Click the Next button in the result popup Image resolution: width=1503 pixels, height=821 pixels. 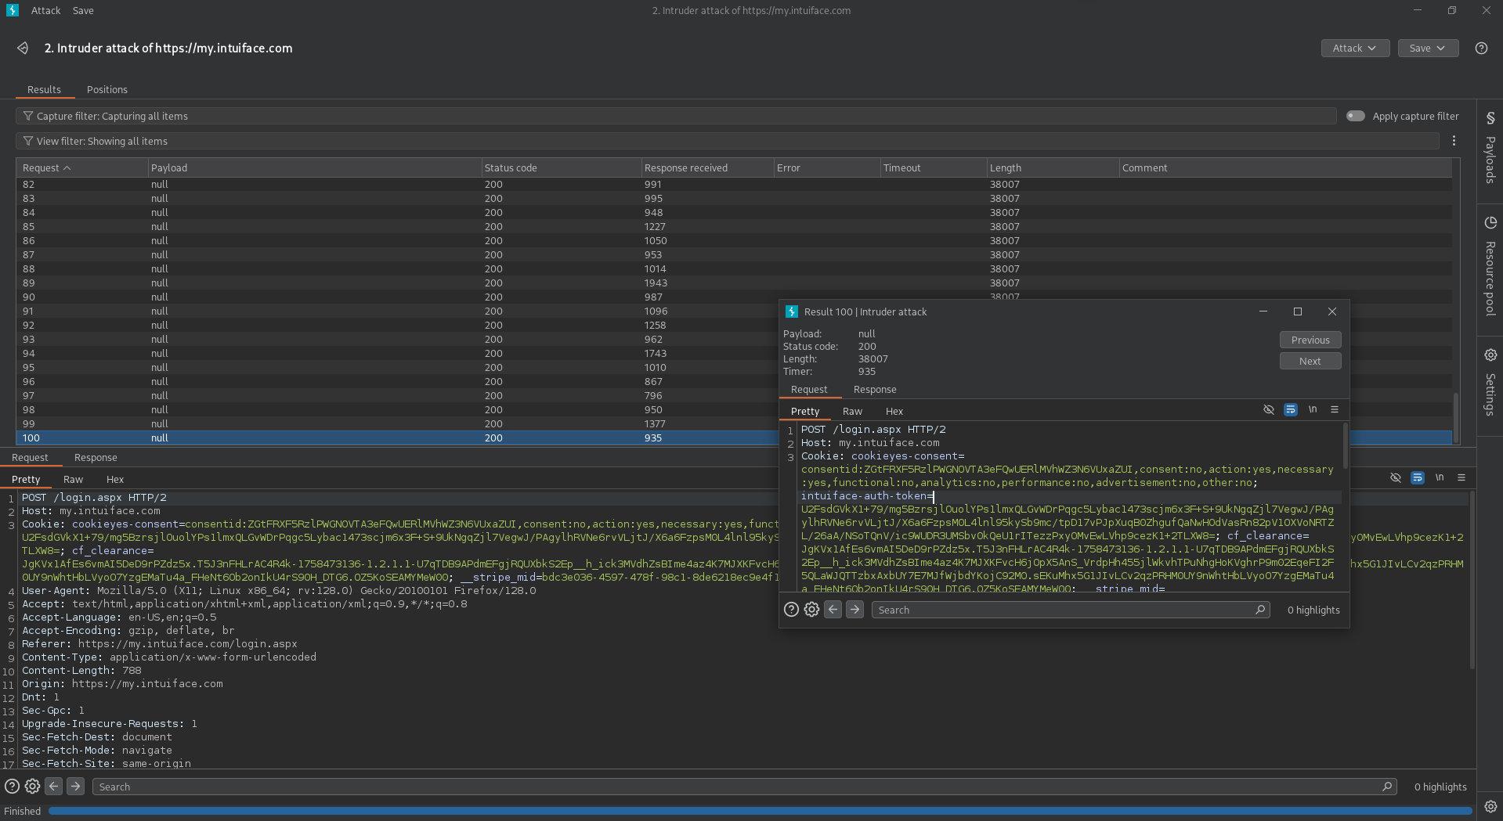click(x=1310, y=361)
